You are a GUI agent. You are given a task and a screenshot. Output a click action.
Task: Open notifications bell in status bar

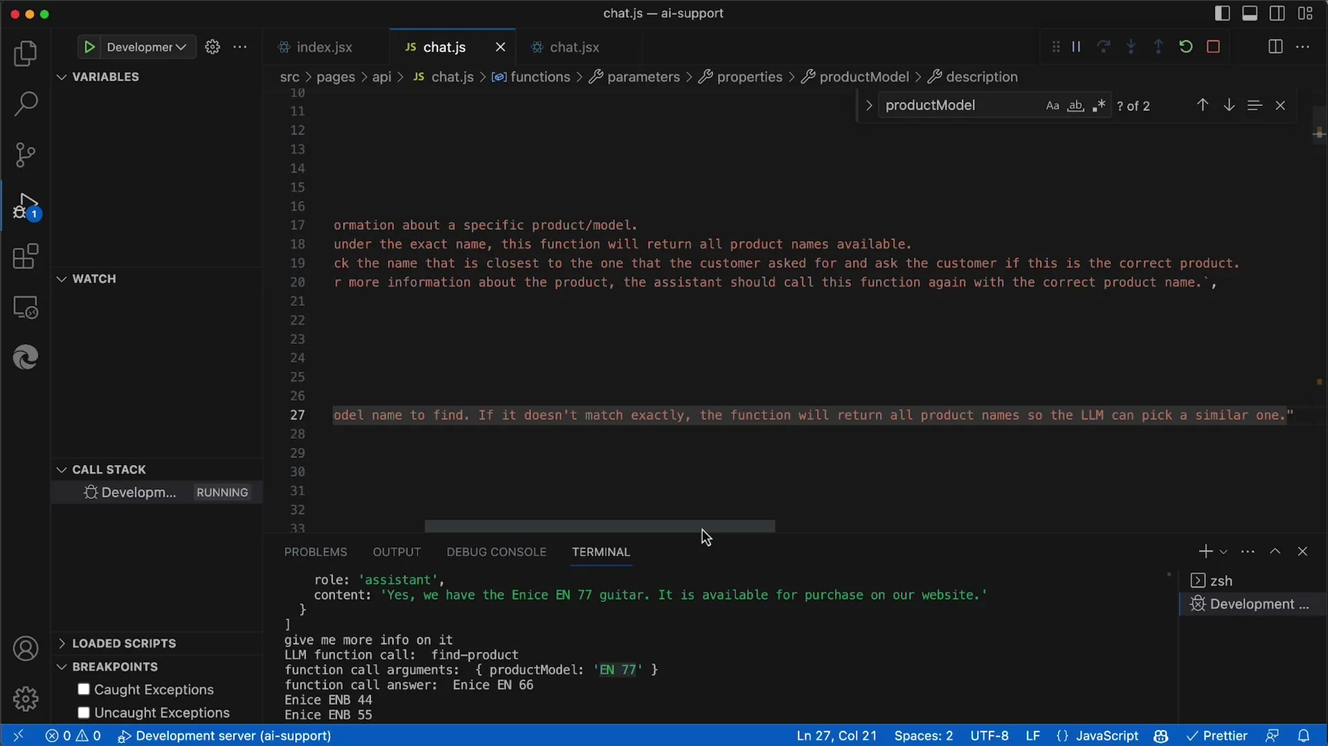[1304, 736]
